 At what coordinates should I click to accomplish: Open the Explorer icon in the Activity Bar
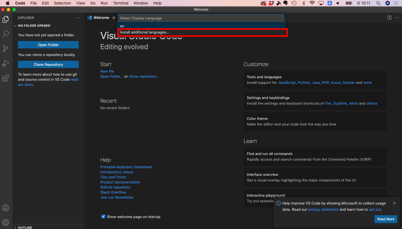[6, 19]
